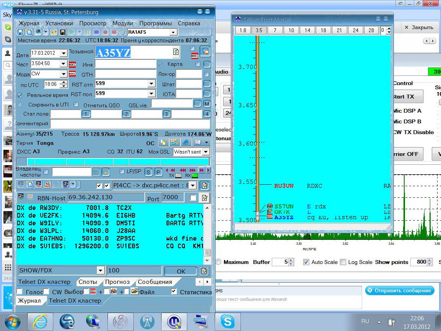Expand the SHOW/FDX command dropdown
Screen dimensions: 441x331
point(100,270)
